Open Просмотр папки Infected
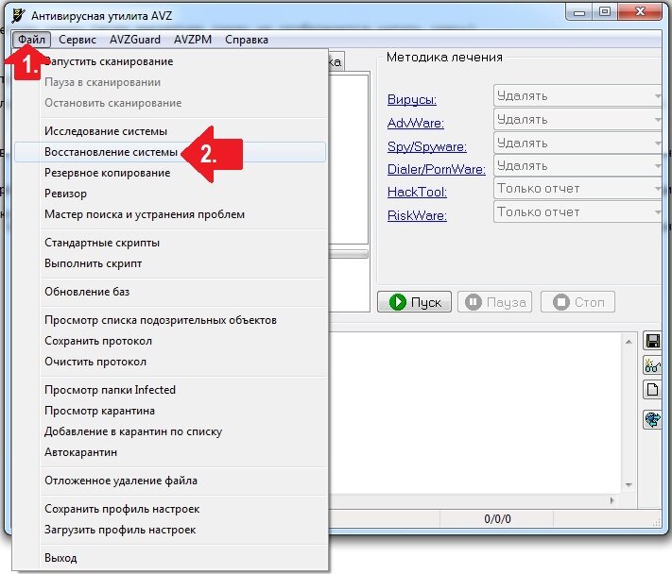672x574 pixels. [170, 390]
